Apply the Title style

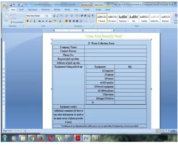133,18
